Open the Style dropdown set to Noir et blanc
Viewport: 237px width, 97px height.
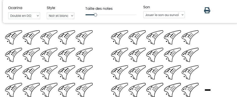point(61,16)
